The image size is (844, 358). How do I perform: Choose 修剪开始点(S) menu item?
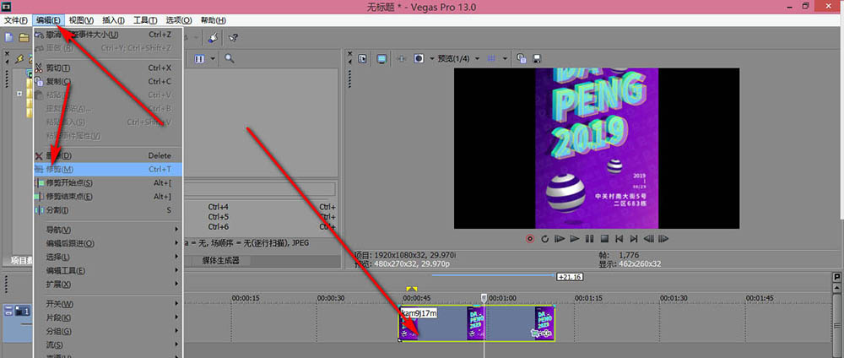click(x=108, y=183)
